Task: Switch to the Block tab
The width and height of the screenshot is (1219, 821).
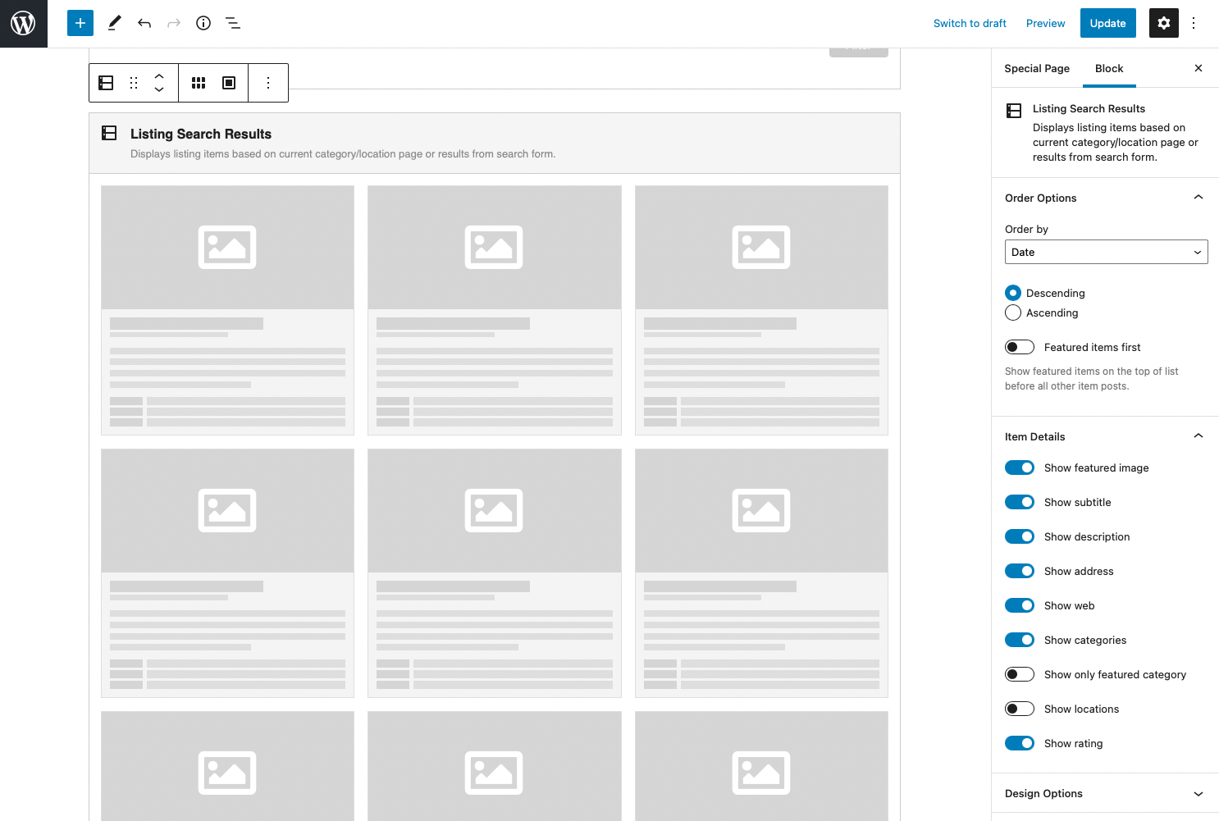Action: (x=1109, y=68)
